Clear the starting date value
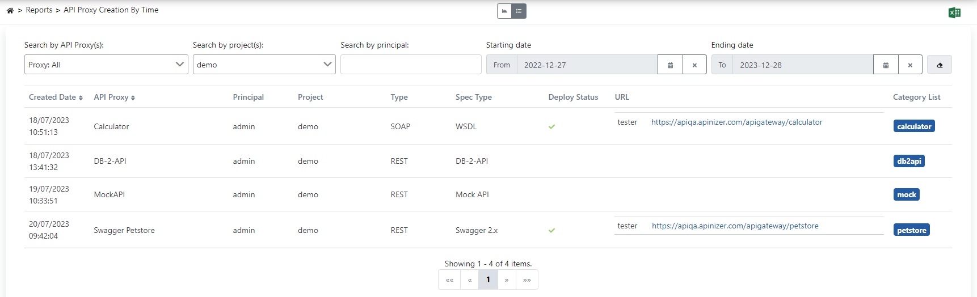Image resolution: width=977 pixels, height=297 pixels. [x=694, y=65]
